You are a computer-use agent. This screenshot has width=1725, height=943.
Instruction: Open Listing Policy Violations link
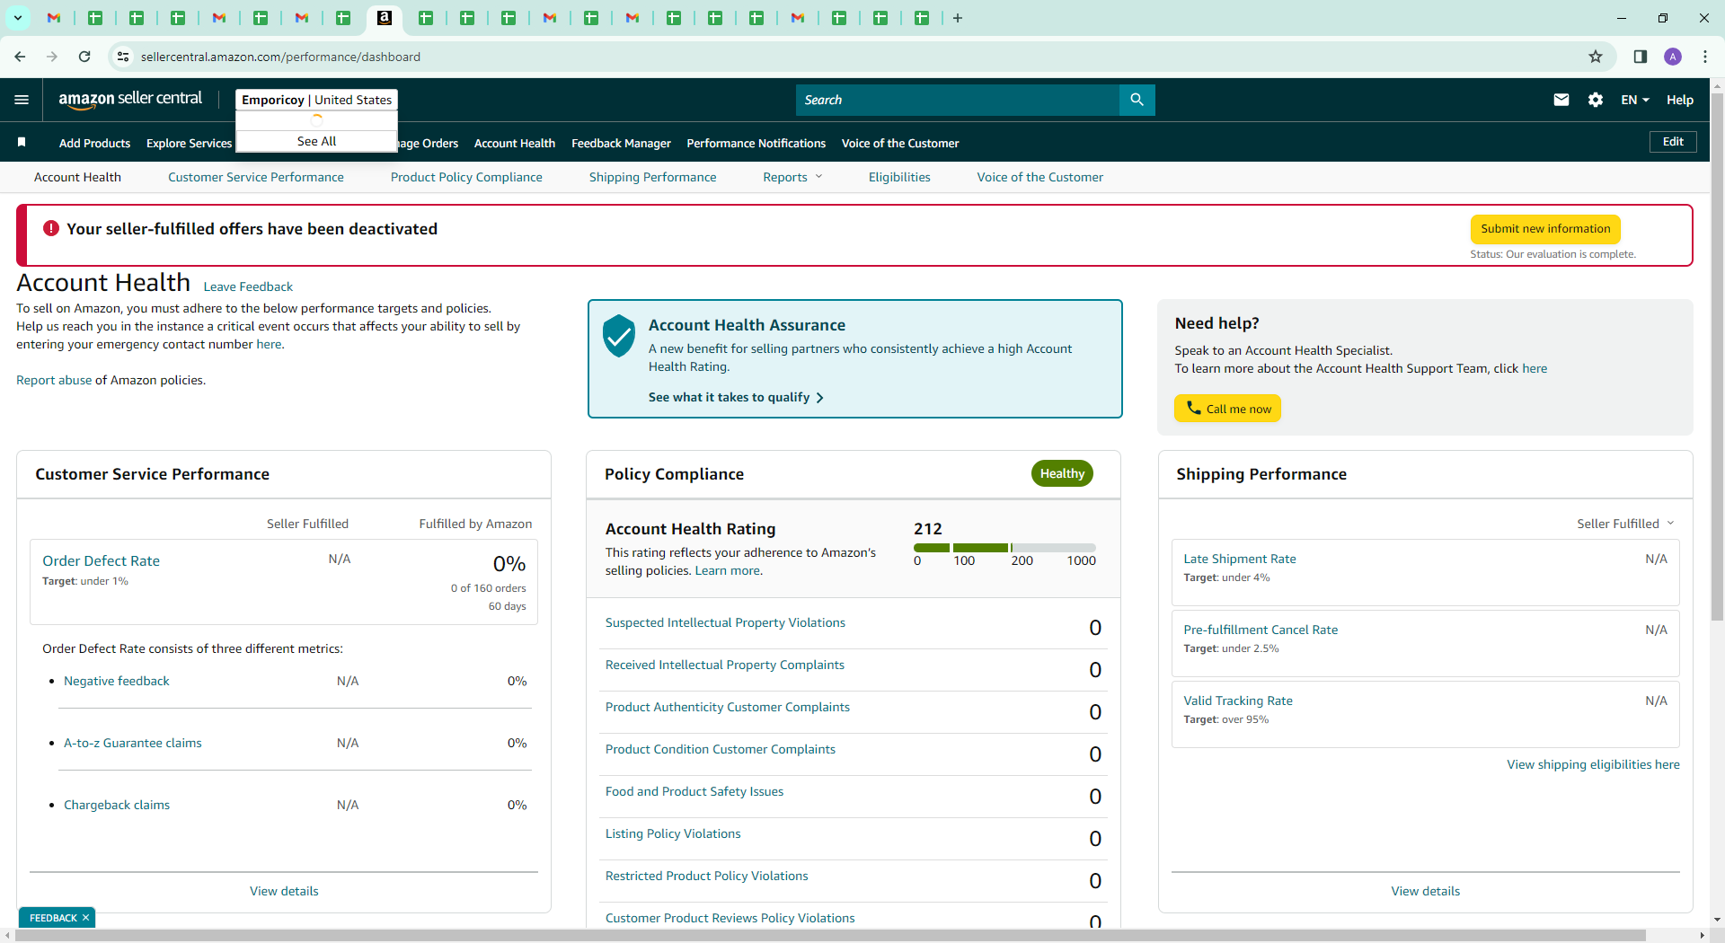pyautogui.click(x=673, y=833)
